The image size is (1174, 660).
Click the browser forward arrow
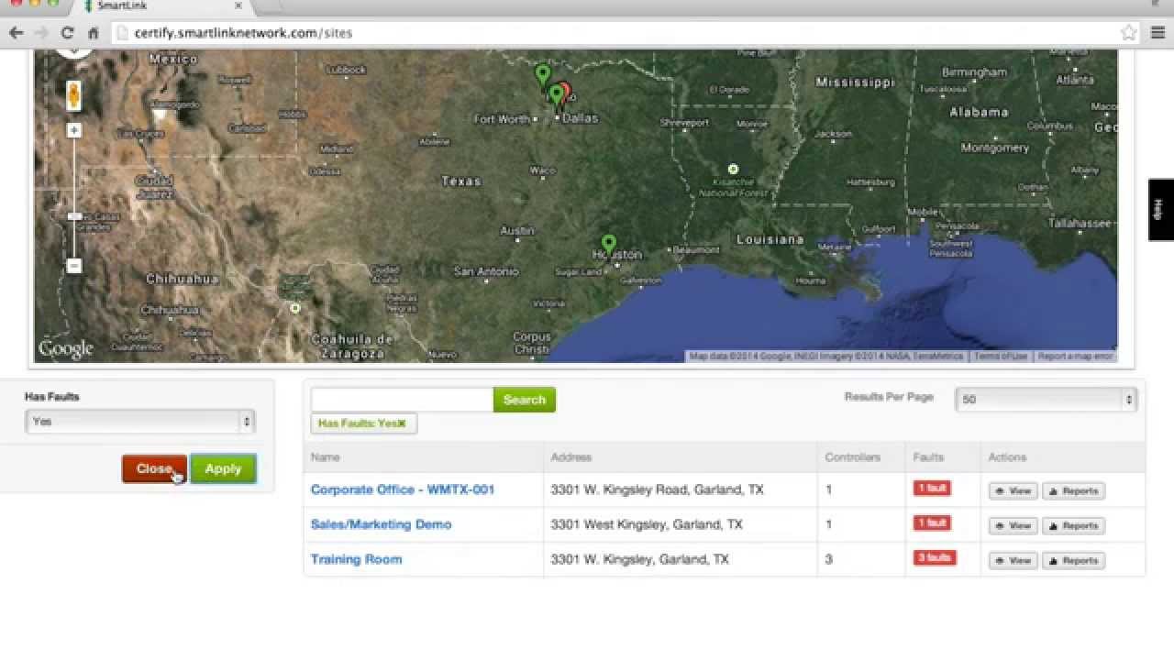coord(41,32)
